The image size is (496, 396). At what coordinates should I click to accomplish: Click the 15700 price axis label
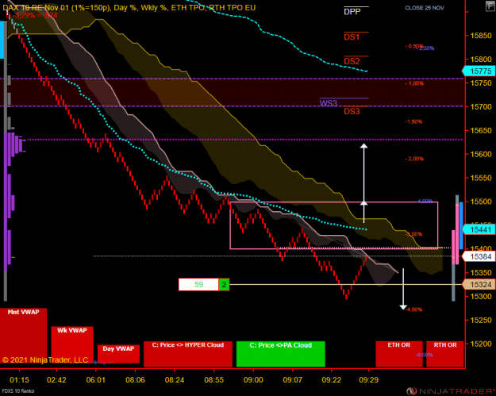(x=481, y=107)
